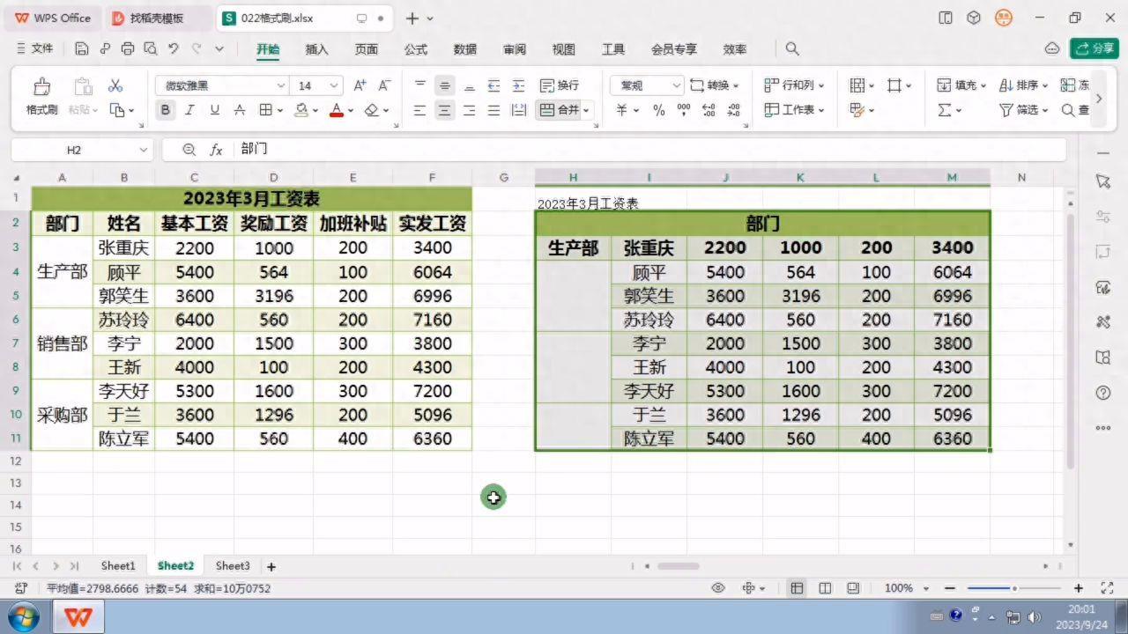Image resolution: width=1128 pixels, height=634 pixels.
Task: Toggle align left
Action: click(x=419, y=110)
